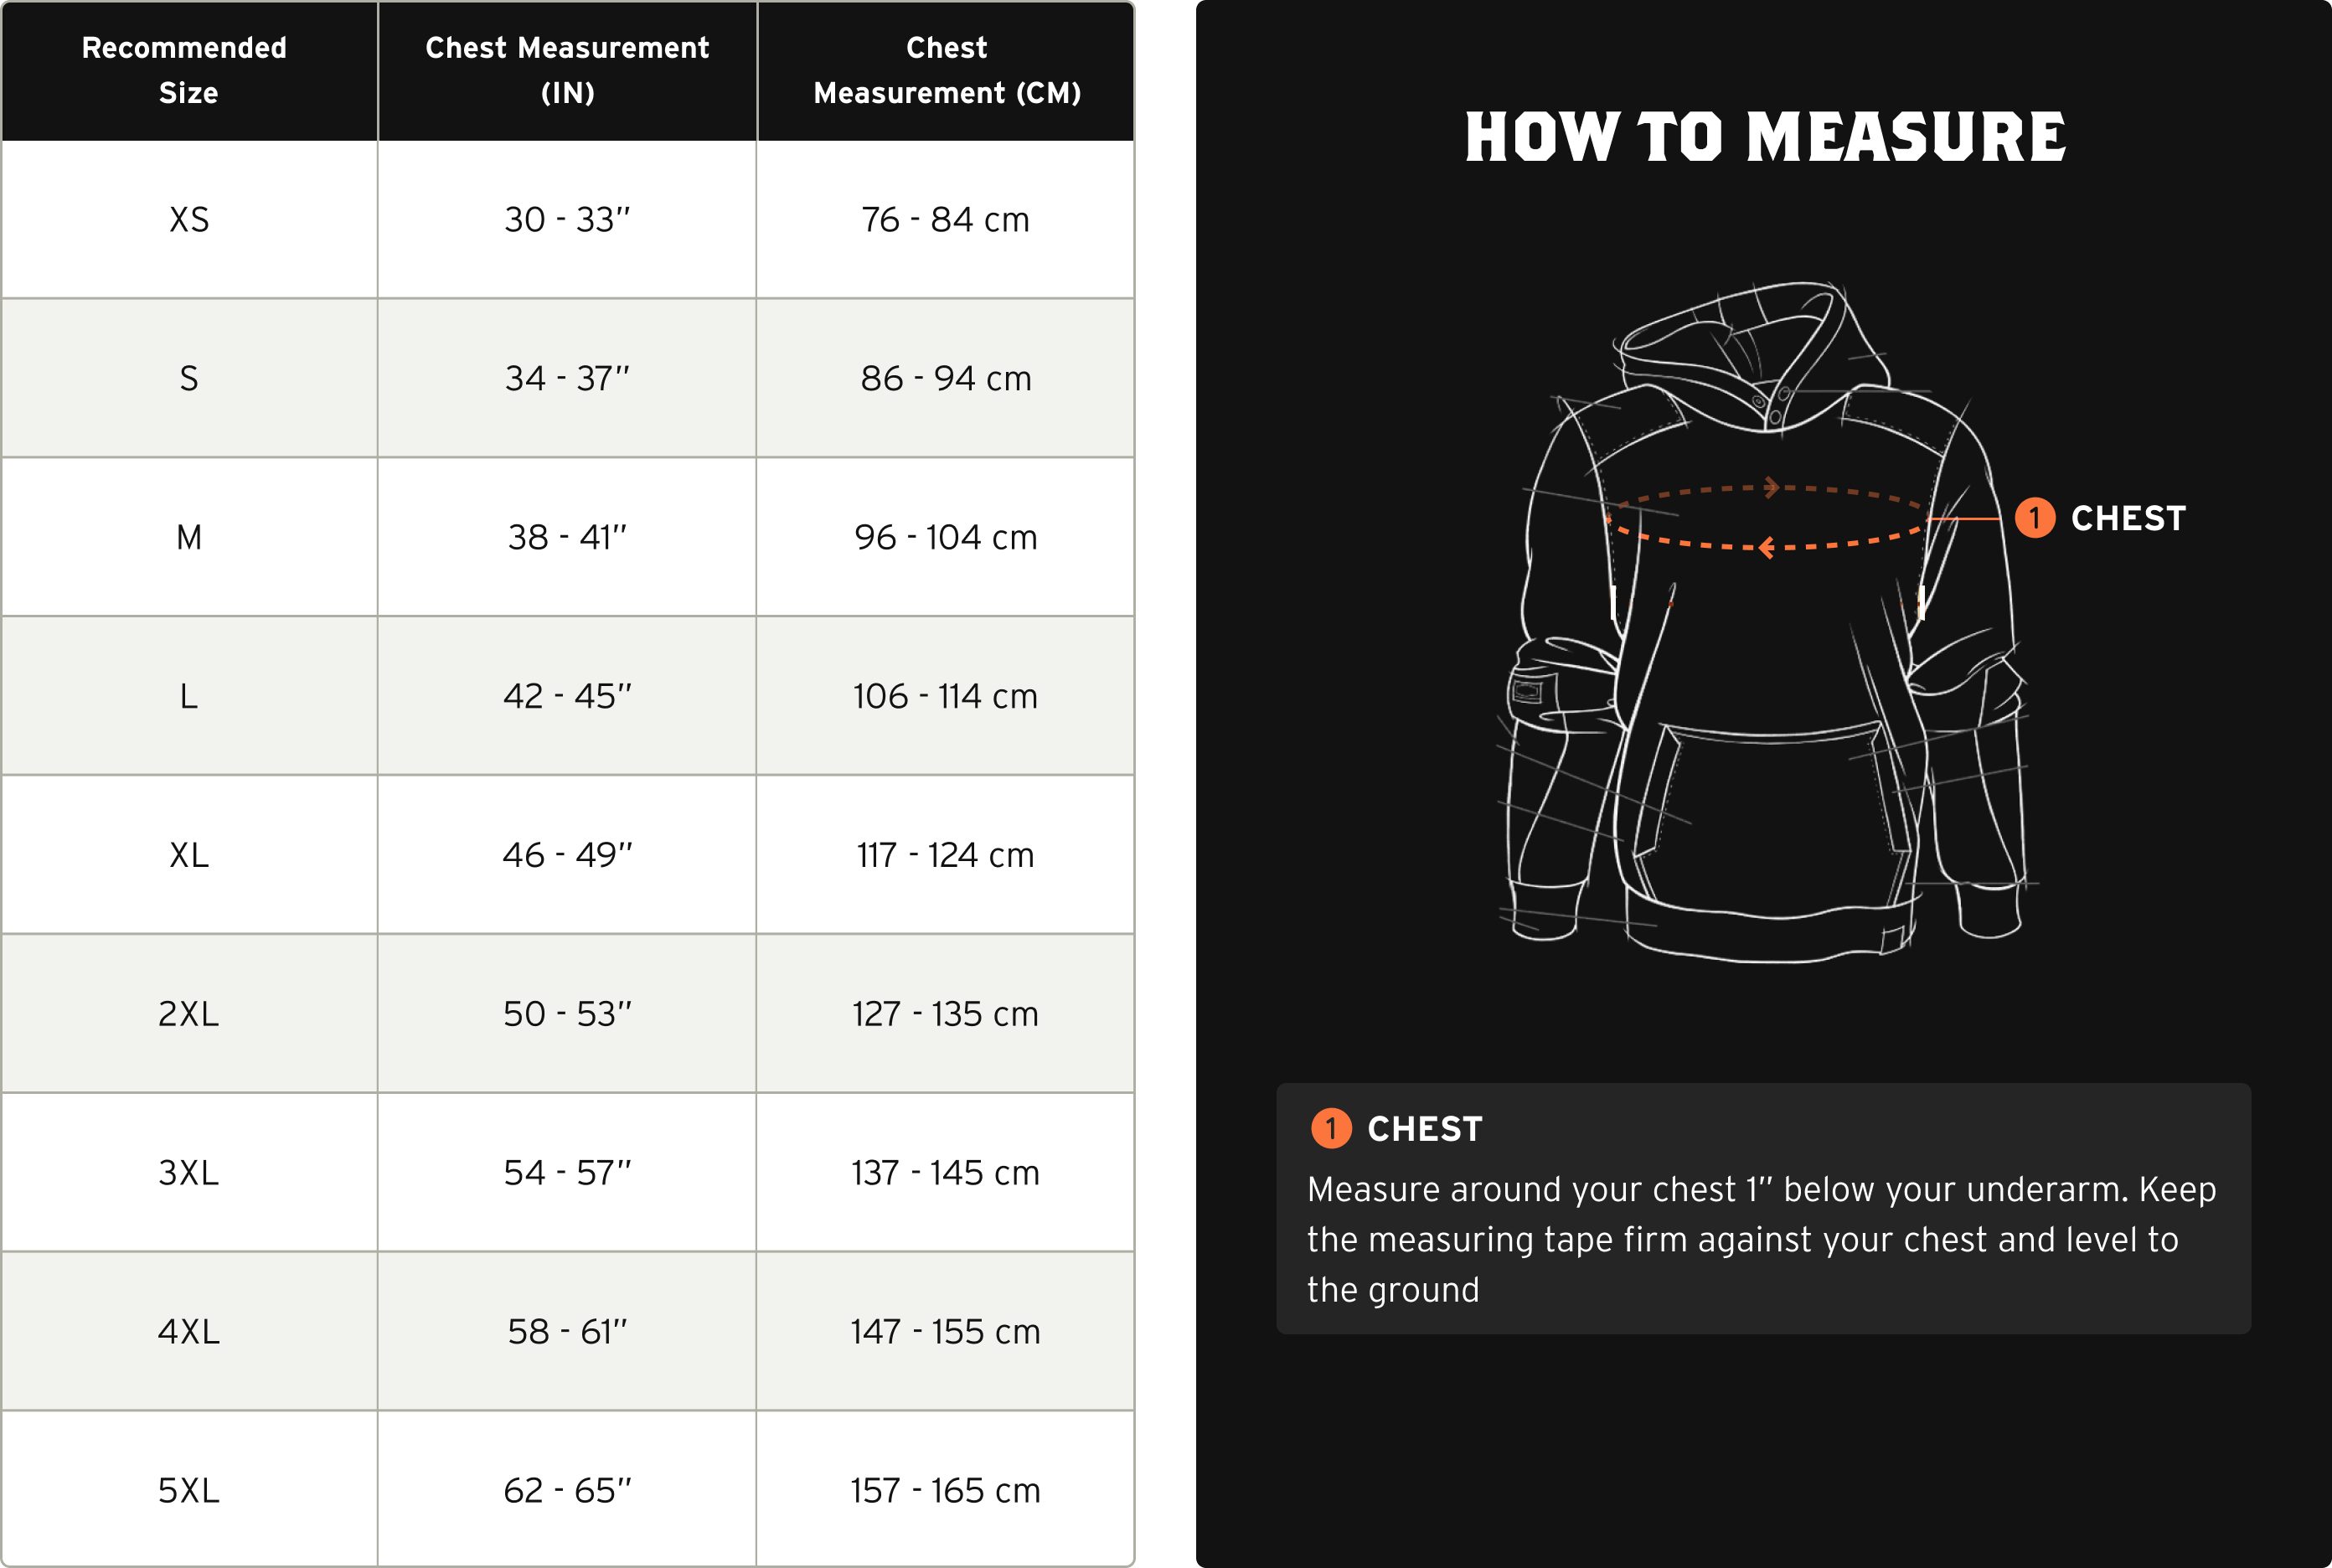The image size is (2332, 1568).
Task: Click the 42 - 45" inch measurement
Action: [567, 696]
